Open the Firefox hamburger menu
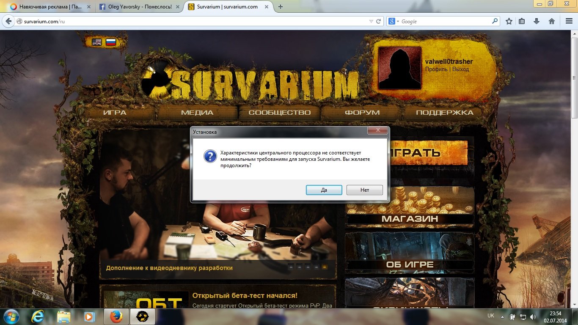578x325 pixels. [569, 21]
